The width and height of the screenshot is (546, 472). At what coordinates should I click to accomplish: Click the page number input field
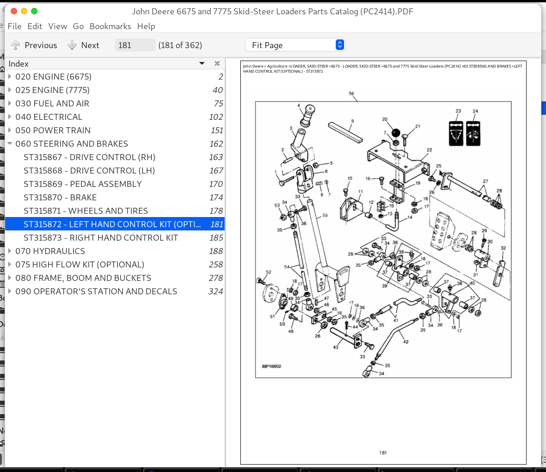[135, 45]
